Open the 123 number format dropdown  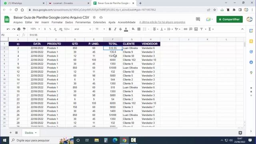click(67, 29)
